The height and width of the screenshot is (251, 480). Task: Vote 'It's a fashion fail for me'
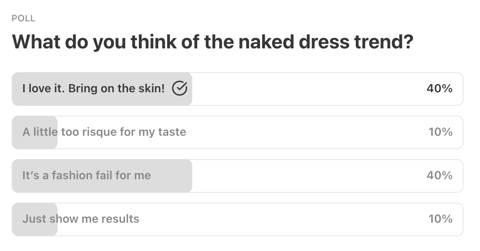pyautogui.click(x=87, y=176)
